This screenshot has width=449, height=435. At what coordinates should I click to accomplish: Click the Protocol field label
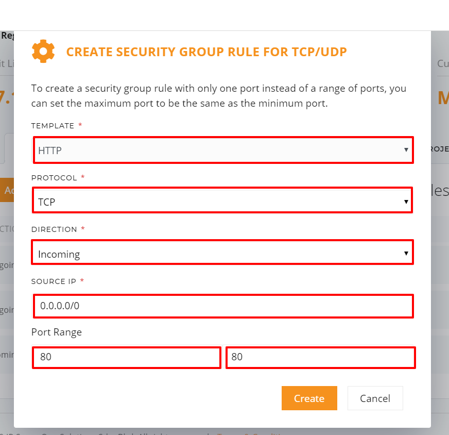(x=54, y=178)
